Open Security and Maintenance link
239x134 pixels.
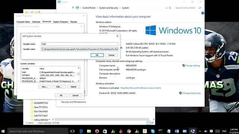coord(73,102)
